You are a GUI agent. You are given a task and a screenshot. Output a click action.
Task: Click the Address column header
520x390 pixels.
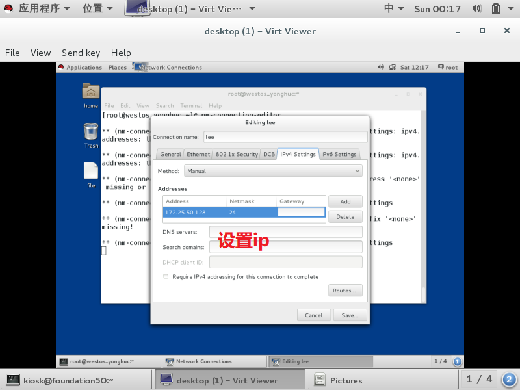pyautogui.click(x=194, y=201)
